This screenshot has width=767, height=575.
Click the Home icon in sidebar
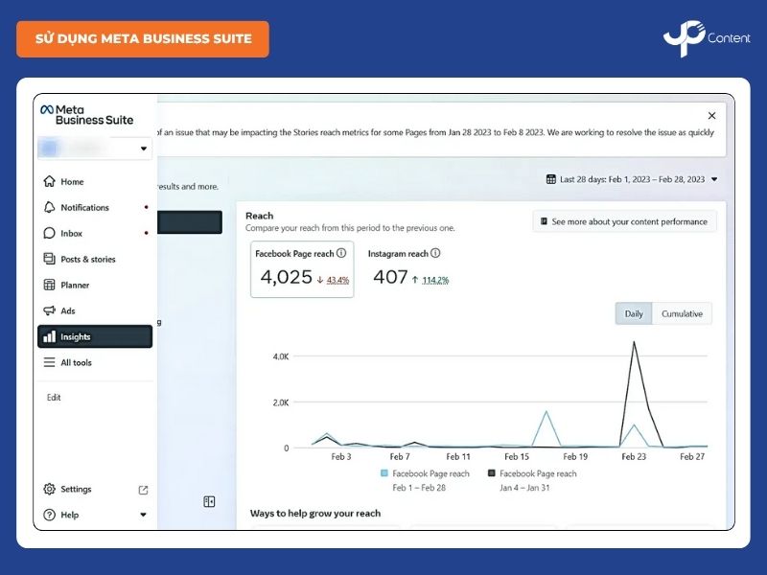coord(50,182)
